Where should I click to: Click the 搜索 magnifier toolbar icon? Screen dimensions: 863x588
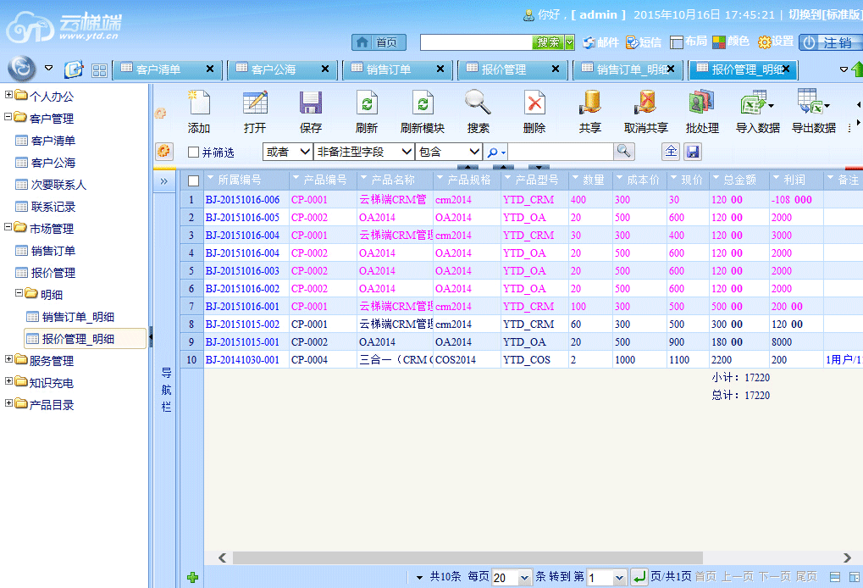point(478,103)
